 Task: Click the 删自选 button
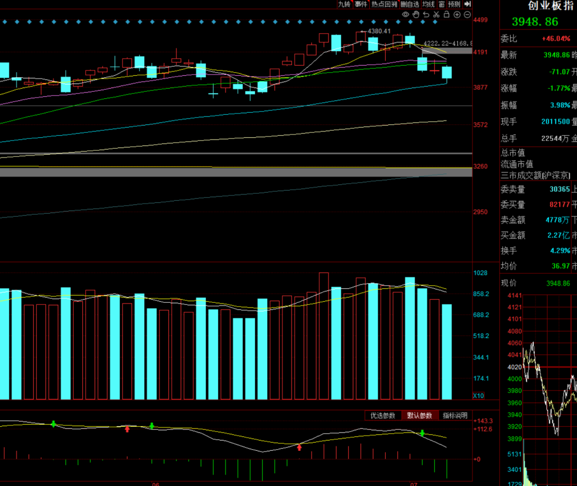point(410,4)
